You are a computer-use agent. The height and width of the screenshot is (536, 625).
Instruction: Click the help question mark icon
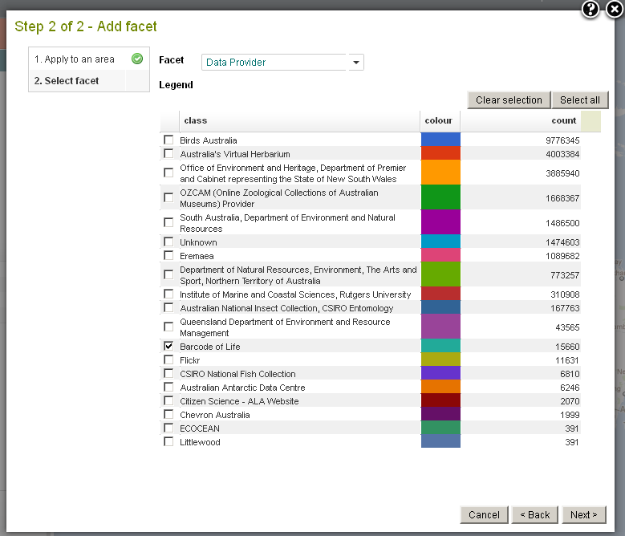(x=591, y=10)
